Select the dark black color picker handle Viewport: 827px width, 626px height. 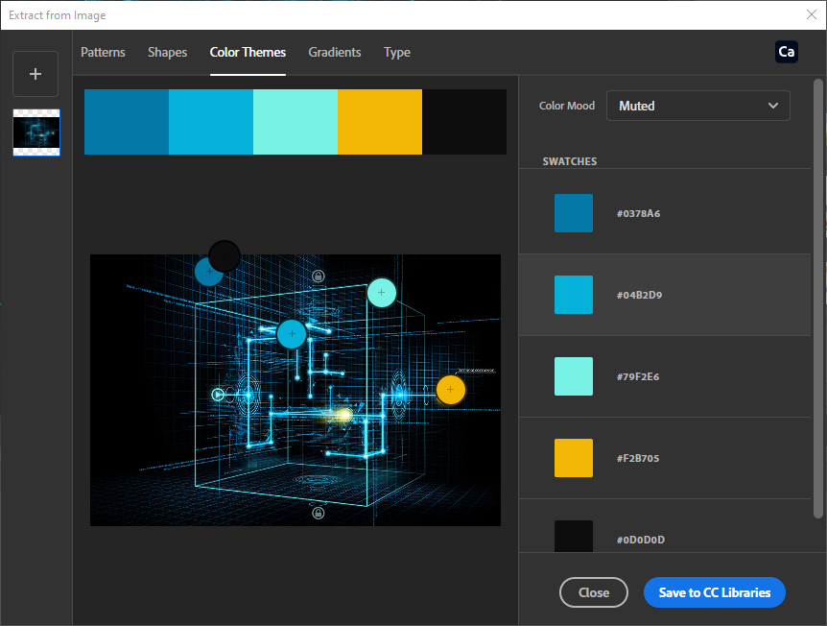tap(224, 255)
